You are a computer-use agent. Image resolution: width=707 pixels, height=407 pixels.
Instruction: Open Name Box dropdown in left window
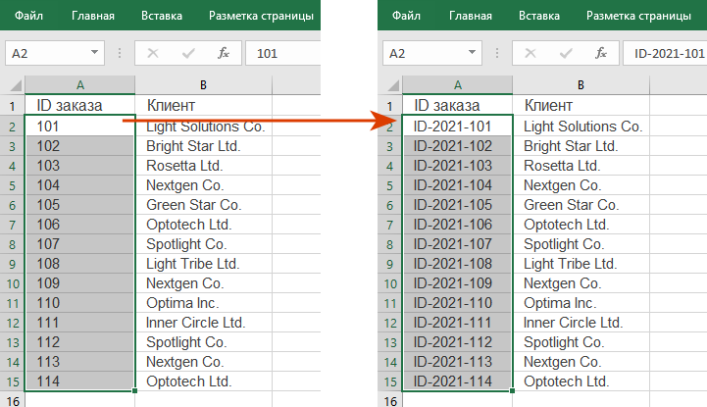tap(94, 52)
